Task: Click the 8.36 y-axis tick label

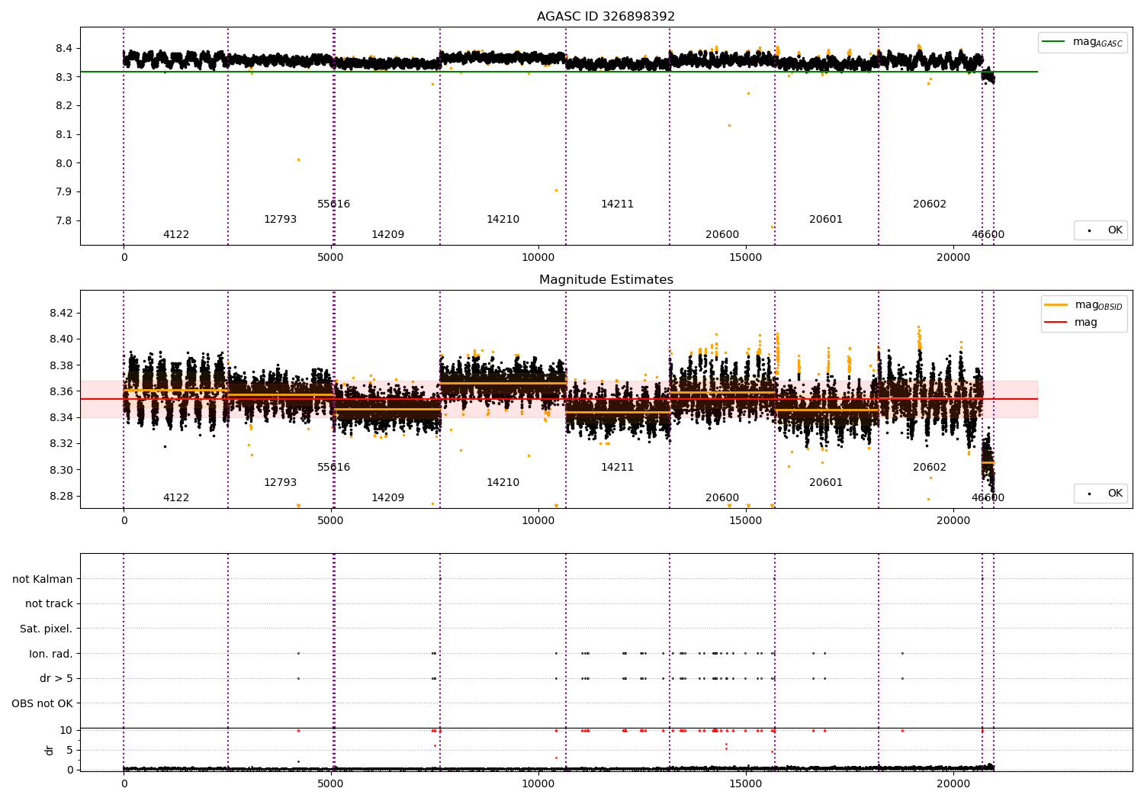Action: 61,391
